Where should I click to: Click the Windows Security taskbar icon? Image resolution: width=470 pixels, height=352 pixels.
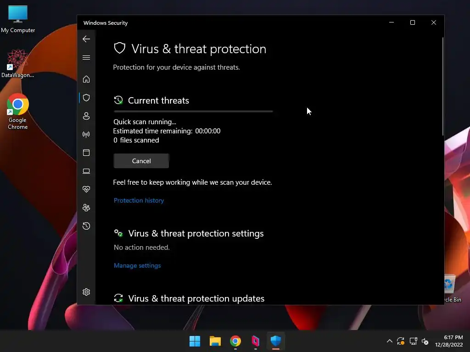tap(276, 341)
